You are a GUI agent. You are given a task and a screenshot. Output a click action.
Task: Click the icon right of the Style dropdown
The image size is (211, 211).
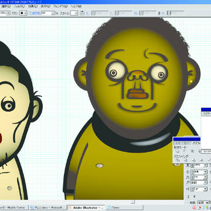coord(82,13)
